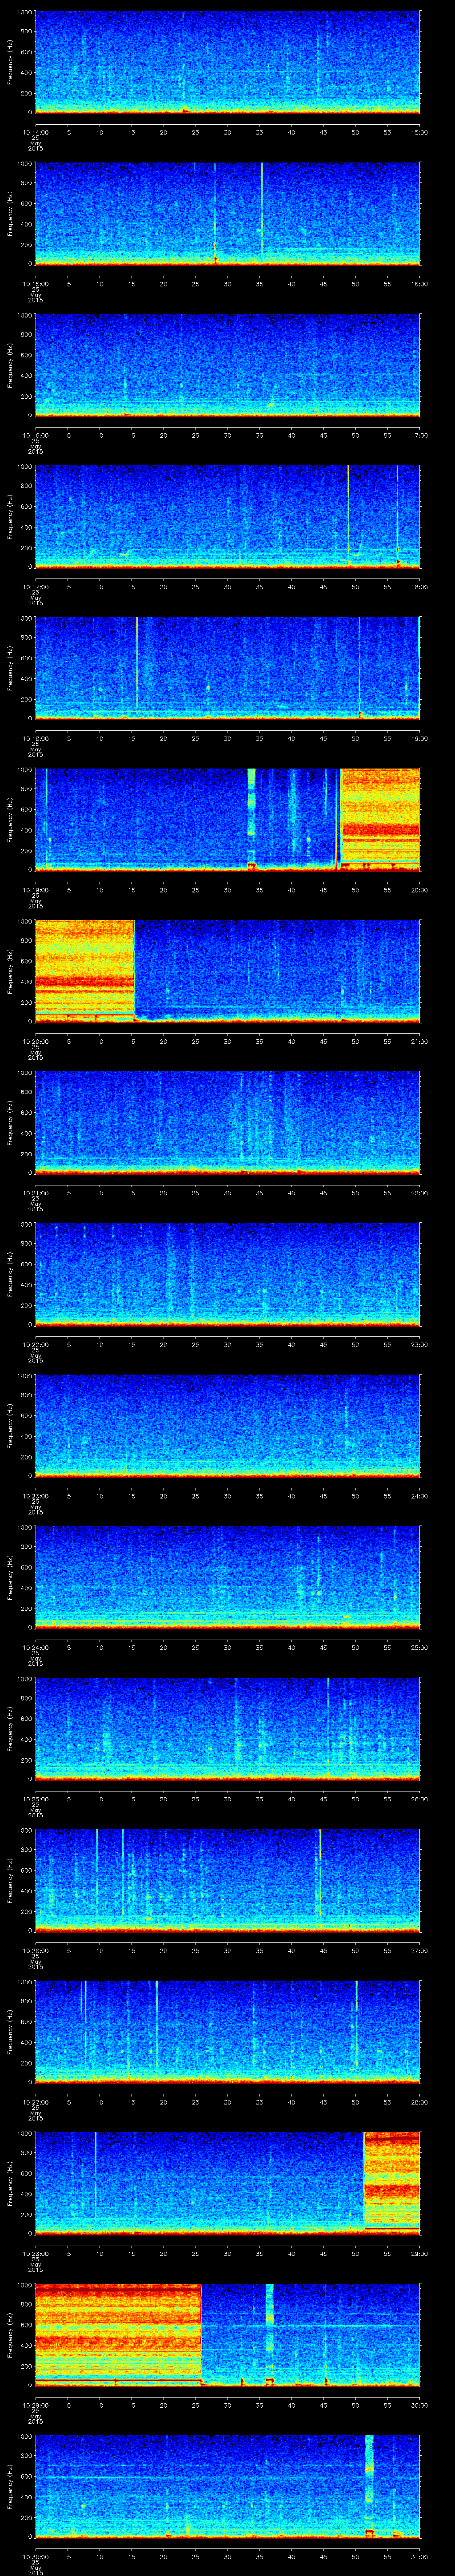Select the red broadband noise ending the 10:28:00 panel
This screenshot has width=455, height=2576.
tap(391, 2183)
